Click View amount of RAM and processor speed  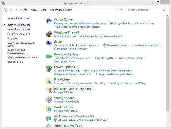coord(77,45)
